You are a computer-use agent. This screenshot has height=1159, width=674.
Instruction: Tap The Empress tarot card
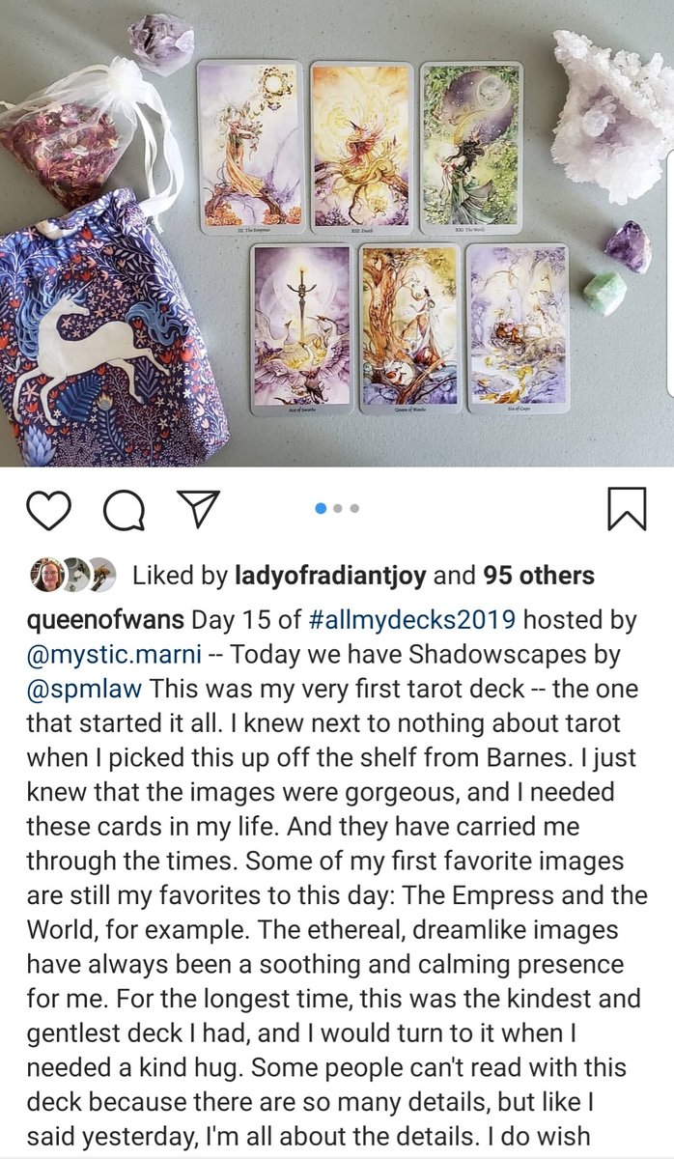[250, 147]
